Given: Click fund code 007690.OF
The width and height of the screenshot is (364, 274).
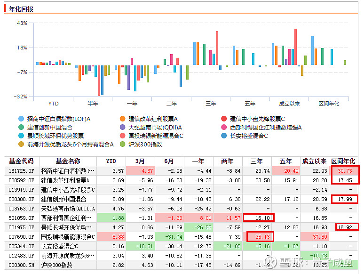Looking at the screenshot, I should [x=21, y=237].
